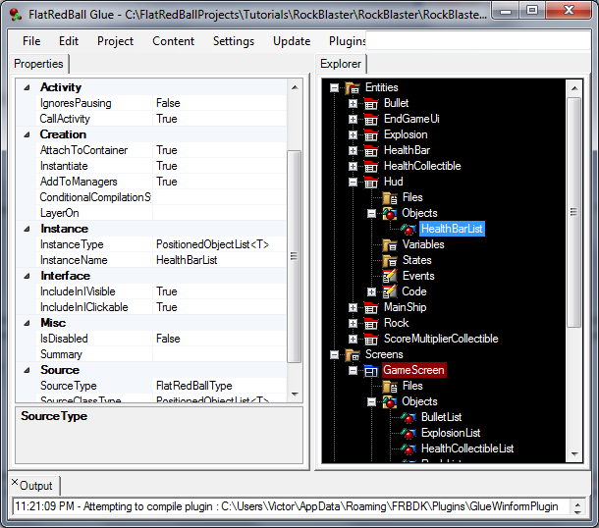Open the Edit menu
Viewport: 599px width, 528px height.
coord(69,41)
